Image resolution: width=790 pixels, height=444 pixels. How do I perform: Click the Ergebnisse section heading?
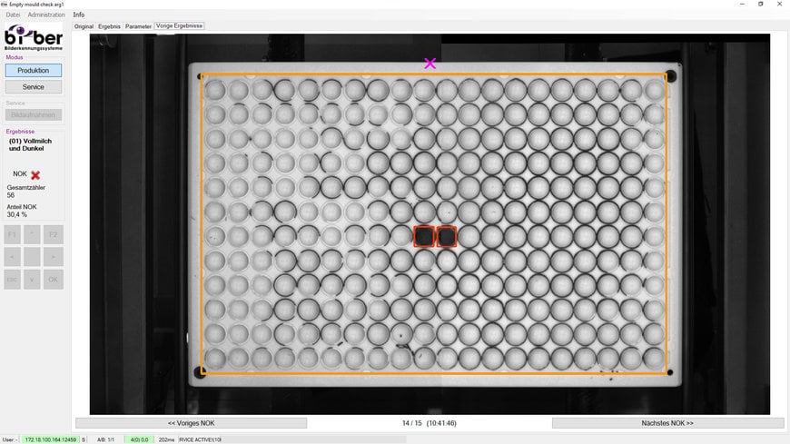(x=20, y=131)
